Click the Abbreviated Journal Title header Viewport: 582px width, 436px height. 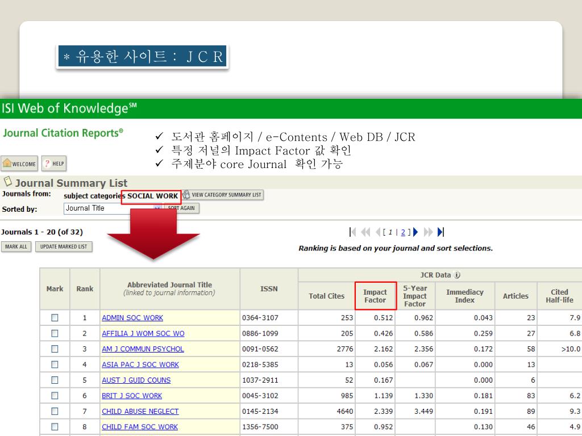169,289
